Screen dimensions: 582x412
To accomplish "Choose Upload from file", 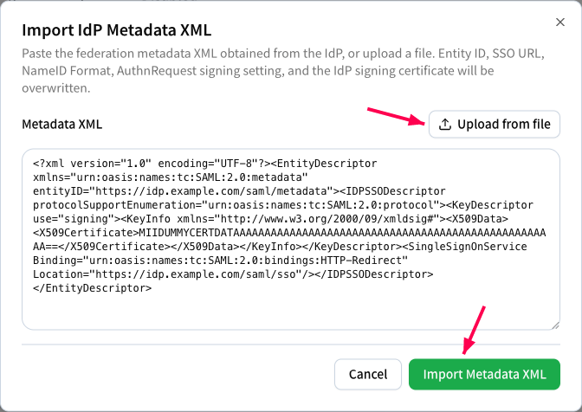I will click(494, 125).
